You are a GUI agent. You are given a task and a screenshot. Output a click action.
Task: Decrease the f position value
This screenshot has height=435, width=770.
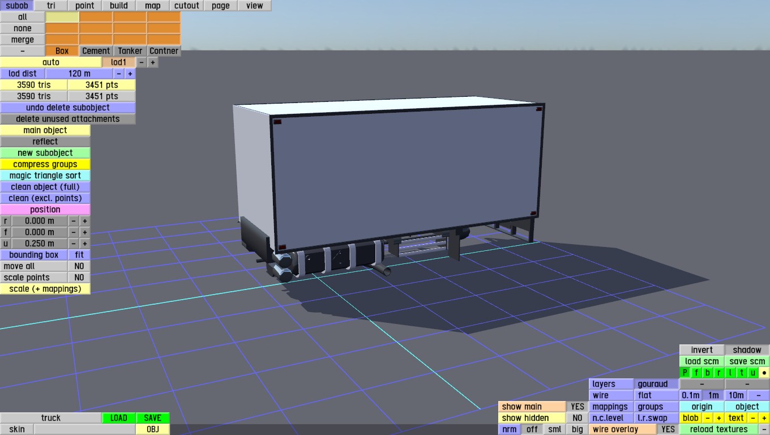tap(74, 232)
